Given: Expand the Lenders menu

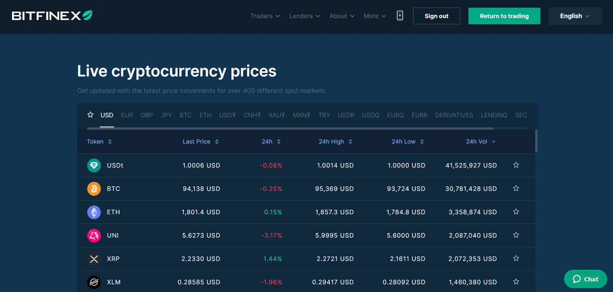Looking at the screenshot, I should [x=305, y=16].
